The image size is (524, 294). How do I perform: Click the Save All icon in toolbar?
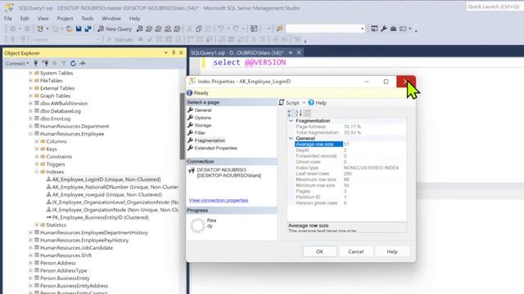point(88,29)
